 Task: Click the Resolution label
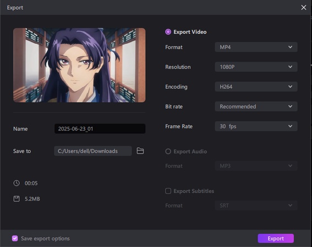click(178, 67)
